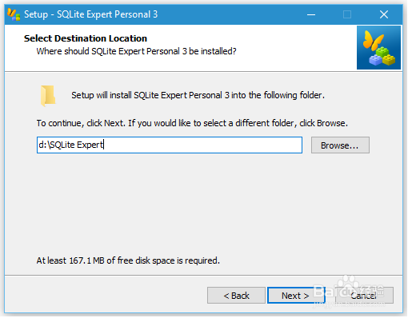408x318 pixels.
Task: Click the destination folder path field
Action: coord(170,145)
